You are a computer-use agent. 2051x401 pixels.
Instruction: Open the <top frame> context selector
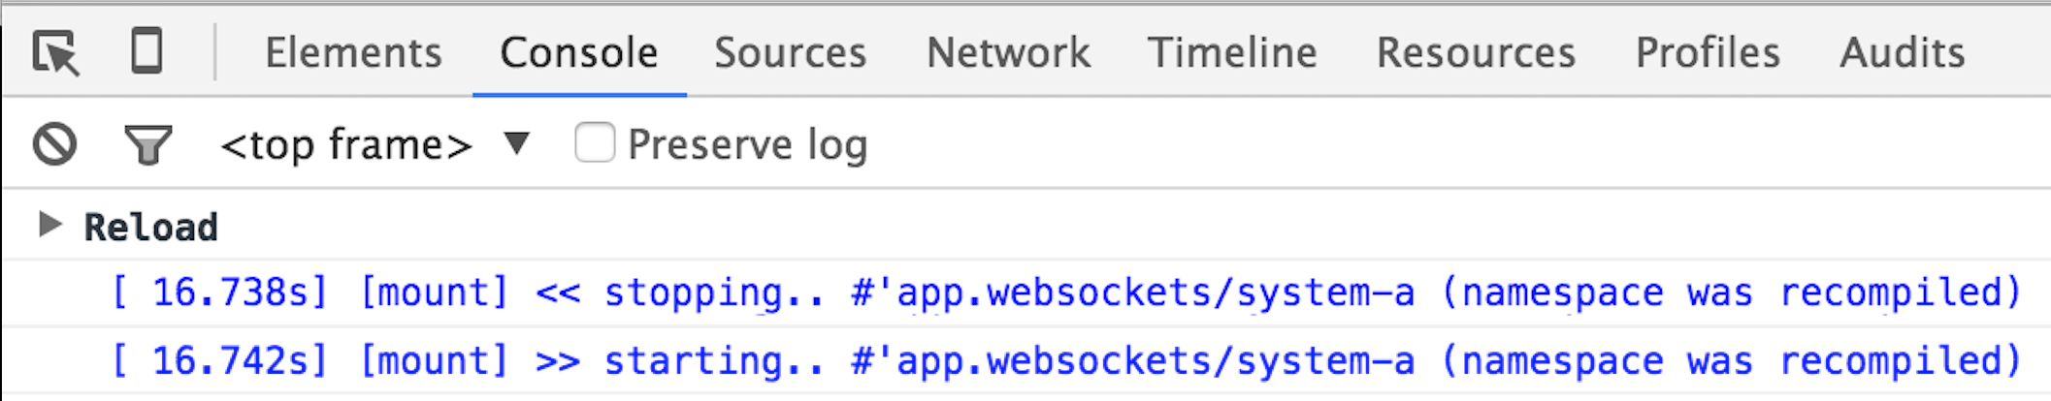coord(345,145)
